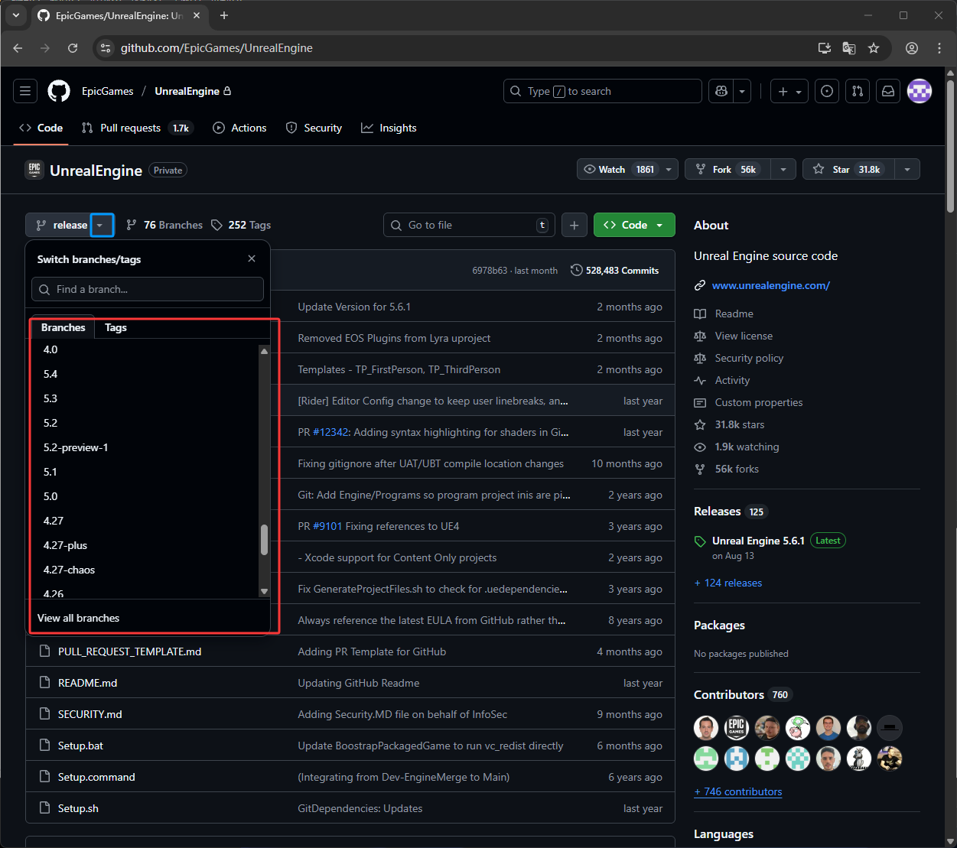Click the Find a branch input field

[x=148, y=289]
